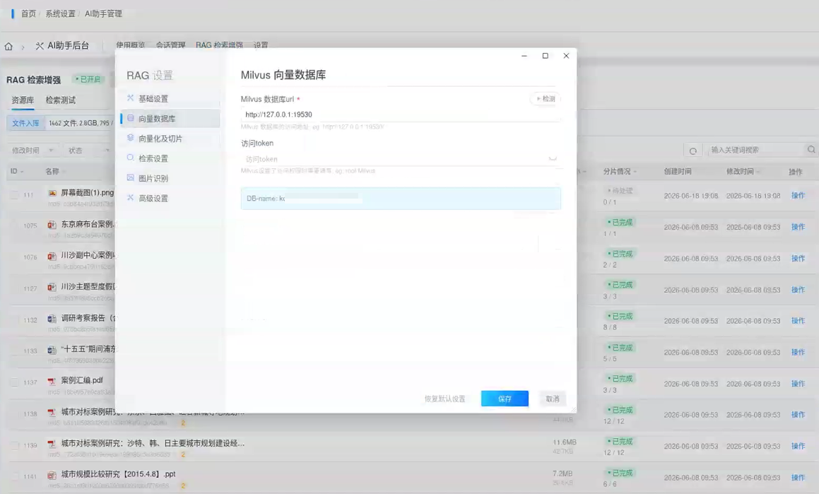Click file icon of row 1139
This screenshot has height=494, width=819.
coord(52,444)
